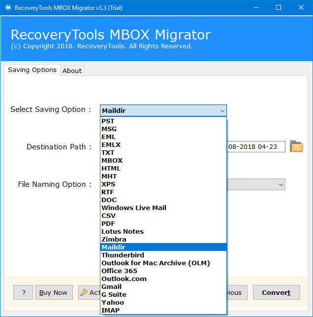The width and height of the screenshot is (313, 317).
Task: Select Outlook.com entry
Action: [163, 279]
